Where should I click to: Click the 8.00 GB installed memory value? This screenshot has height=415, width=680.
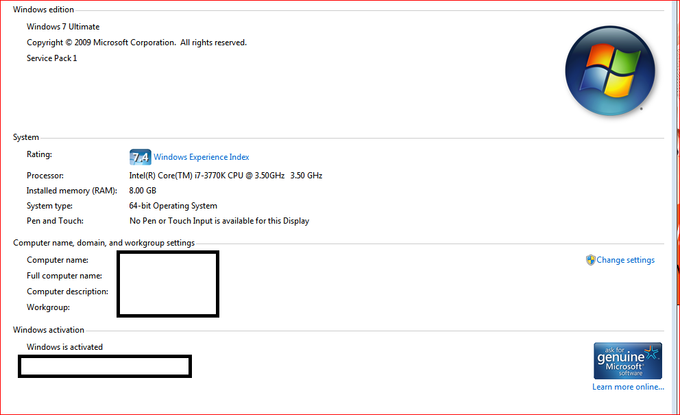(143, 191)
